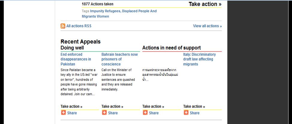292x124 pixels.
Task: Open Bahrain teachers now prisoners of conscience
Action: [x=119, y=59]
